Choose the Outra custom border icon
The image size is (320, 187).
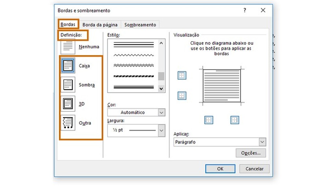[x=68, y=123]
